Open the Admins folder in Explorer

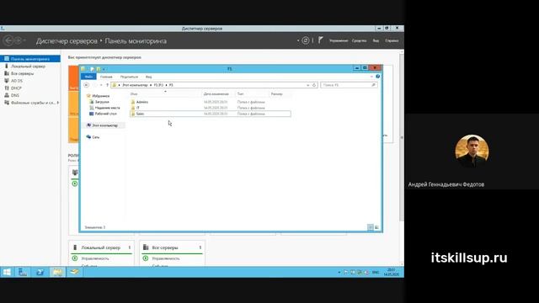point(142,102)
